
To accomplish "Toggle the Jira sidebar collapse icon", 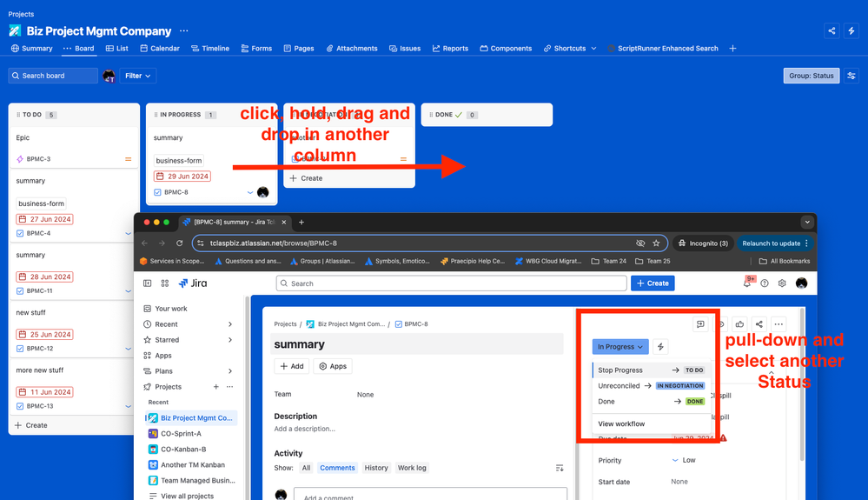I will click(147, 283).
